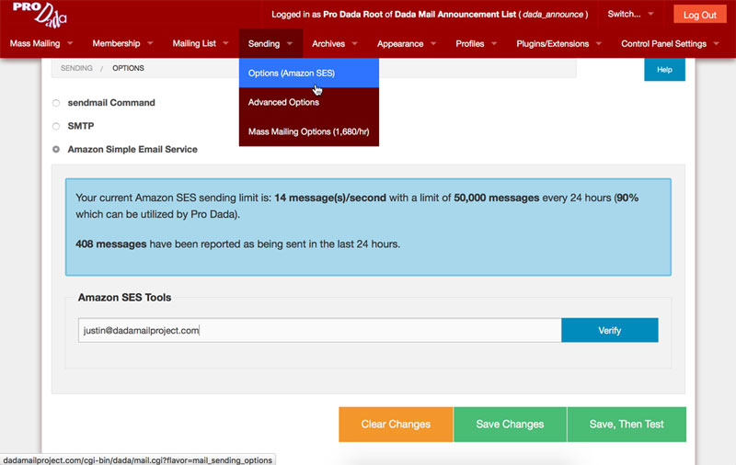
Task: Click the Log Out button
Action: [699, 15]
